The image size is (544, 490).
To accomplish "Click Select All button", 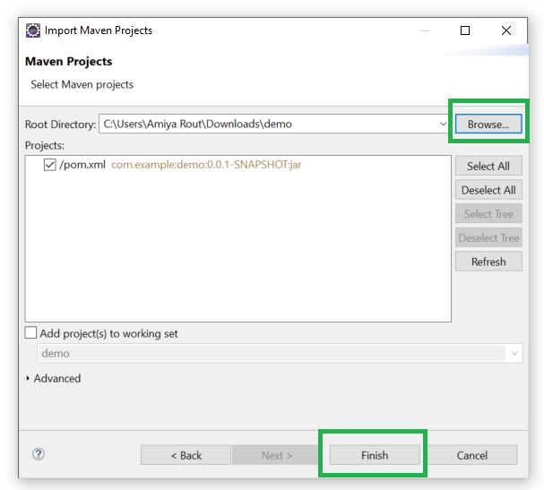I will [x=488, y=166].
